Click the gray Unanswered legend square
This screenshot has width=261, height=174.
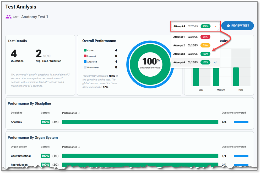85,67
